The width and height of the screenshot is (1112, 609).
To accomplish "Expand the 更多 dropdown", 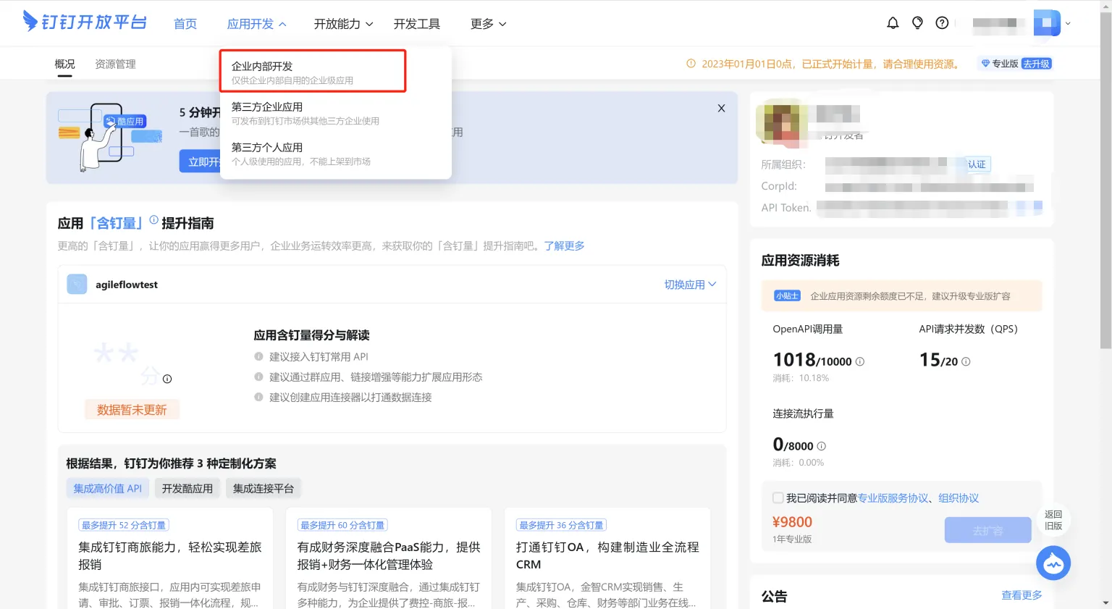I will 489,24.
